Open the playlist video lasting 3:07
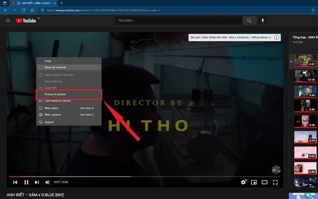 tap(305, 60)
